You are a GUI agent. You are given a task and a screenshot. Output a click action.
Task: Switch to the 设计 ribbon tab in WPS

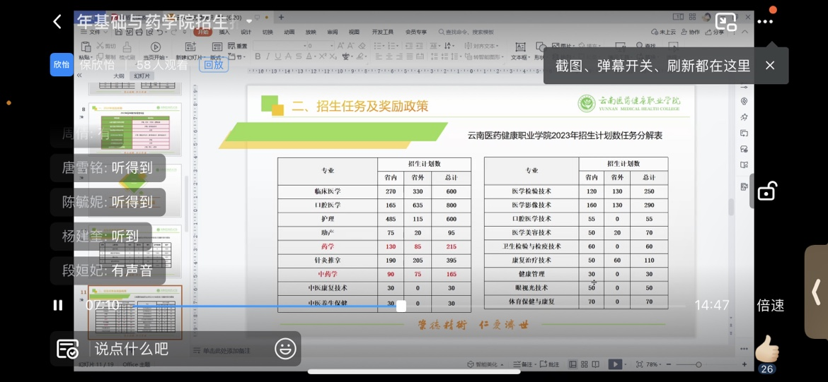246,32
